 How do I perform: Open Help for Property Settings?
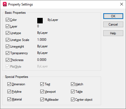click(x=113, y=33)
